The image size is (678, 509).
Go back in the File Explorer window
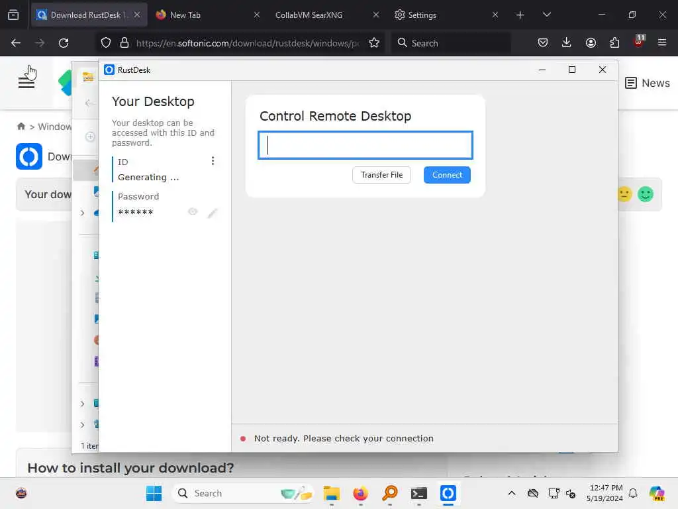(89, 103)
